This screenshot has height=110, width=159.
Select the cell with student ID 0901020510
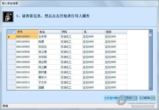point(26,72)
